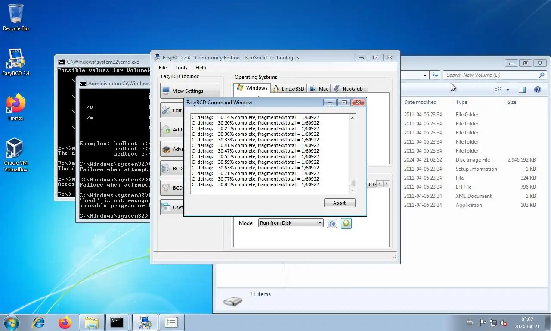The width and height of the screenshot is (551, 331).
Task: Open the EasyBCD 2.4 desktop shortcut
Action: (16, 62)
